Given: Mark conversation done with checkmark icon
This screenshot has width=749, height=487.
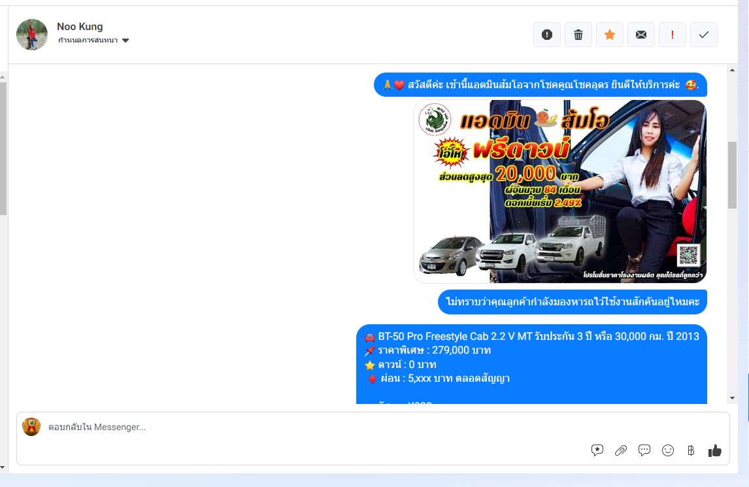Looking at the screenshot, I should pyautogui.click(x=704, y=35).
